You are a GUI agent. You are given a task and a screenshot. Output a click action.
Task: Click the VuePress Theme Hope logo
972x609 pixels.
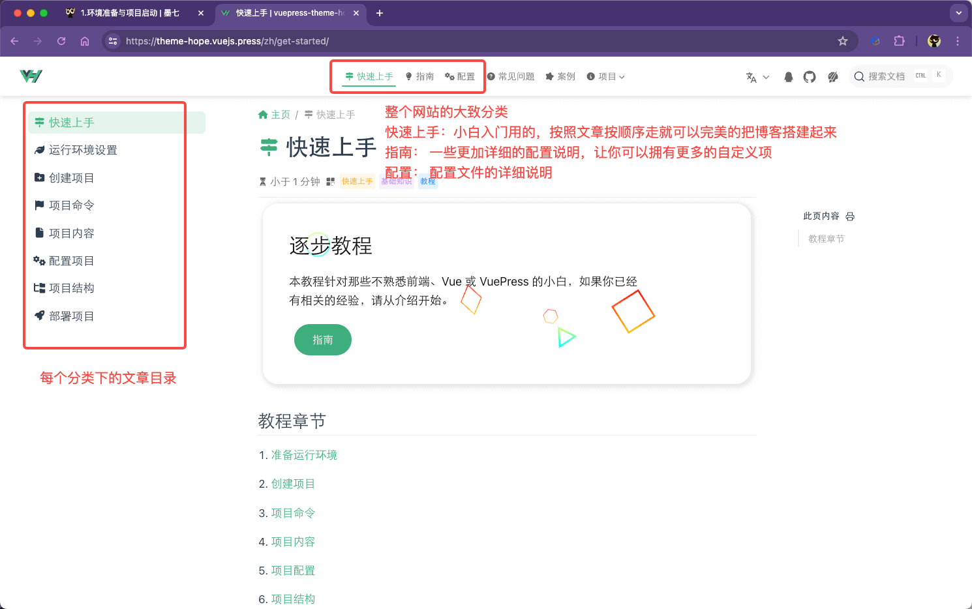pyautogui.click(x=31, y=76)
